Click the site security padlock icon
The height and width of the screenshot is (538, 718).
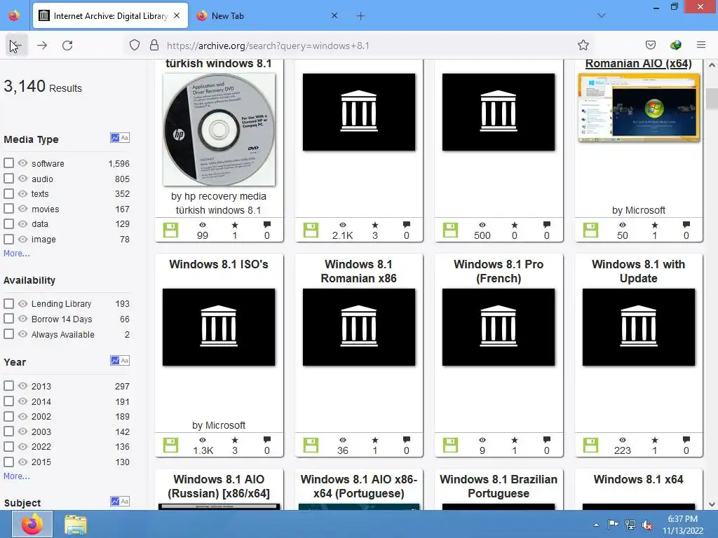point(154,46)
